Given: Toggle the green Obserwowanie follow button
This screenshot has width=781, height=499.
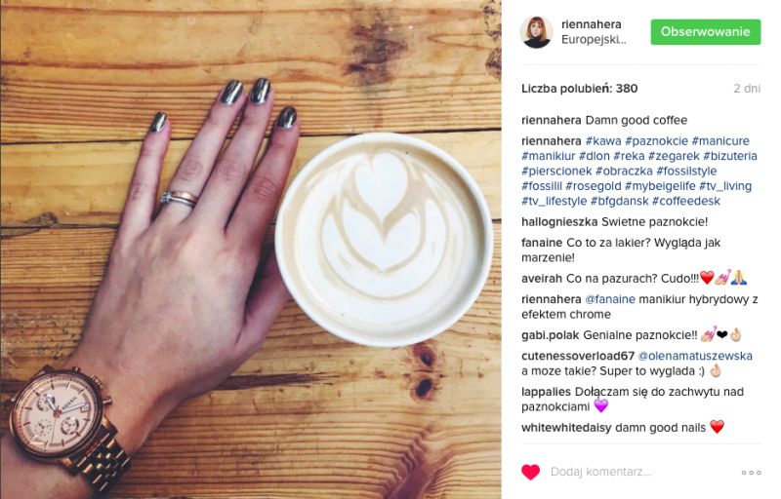Looking at the screenshot, I should point(705,32).
